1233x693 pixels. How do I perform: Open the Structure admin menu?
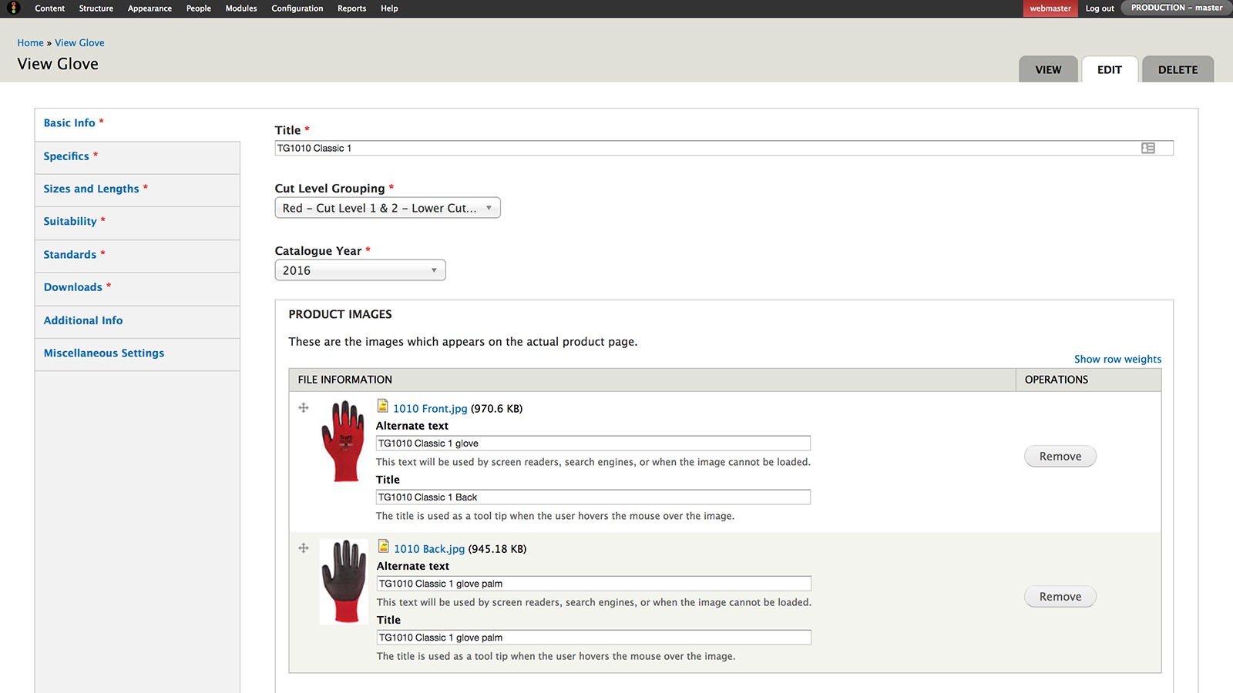[96, 8]
